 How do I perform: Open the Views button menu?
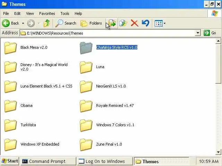pyautogui.click(x=160, y=23)
